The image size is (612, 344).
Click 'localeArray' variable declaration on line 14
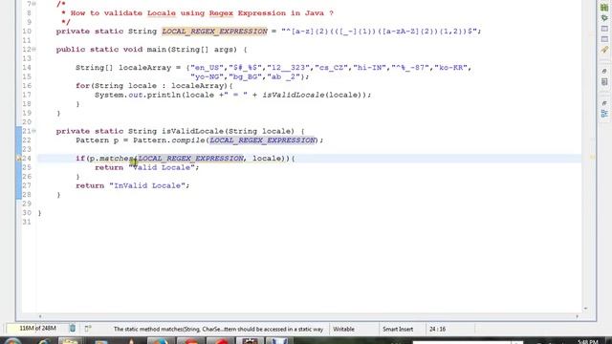144,68
